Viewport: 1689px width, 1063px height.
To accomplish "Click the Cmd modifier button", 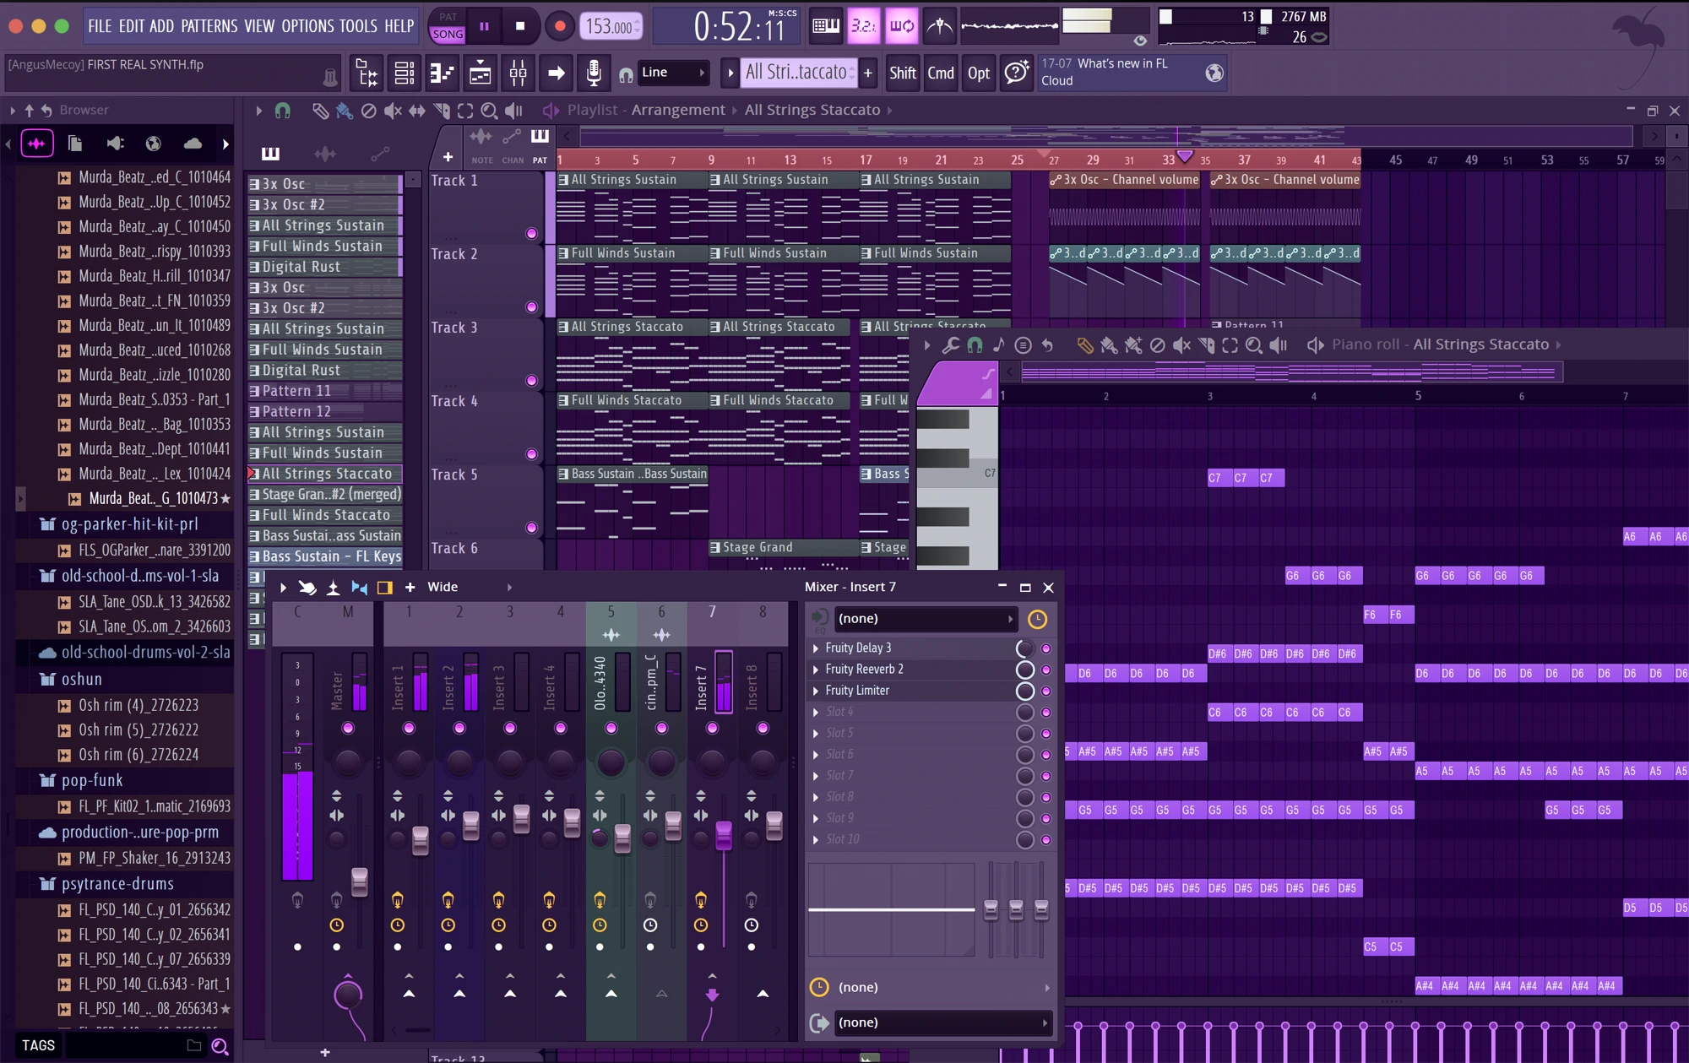I will 941,73.
